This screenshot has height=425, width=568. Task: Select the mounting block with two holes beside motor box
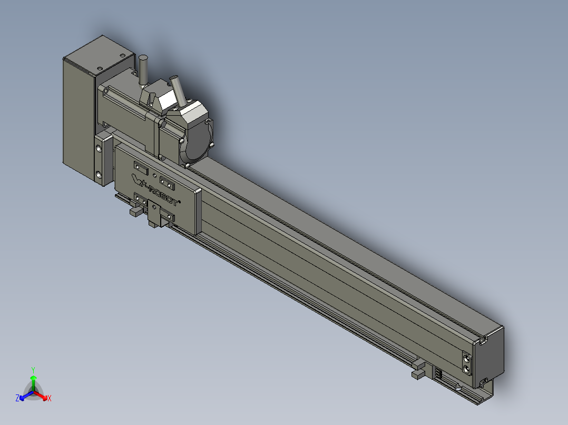click(104, 159)
